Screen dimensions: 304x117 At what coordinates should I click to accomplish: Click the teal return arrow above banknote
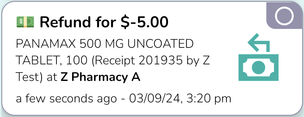pyautogui.click(x=259, y=43)
